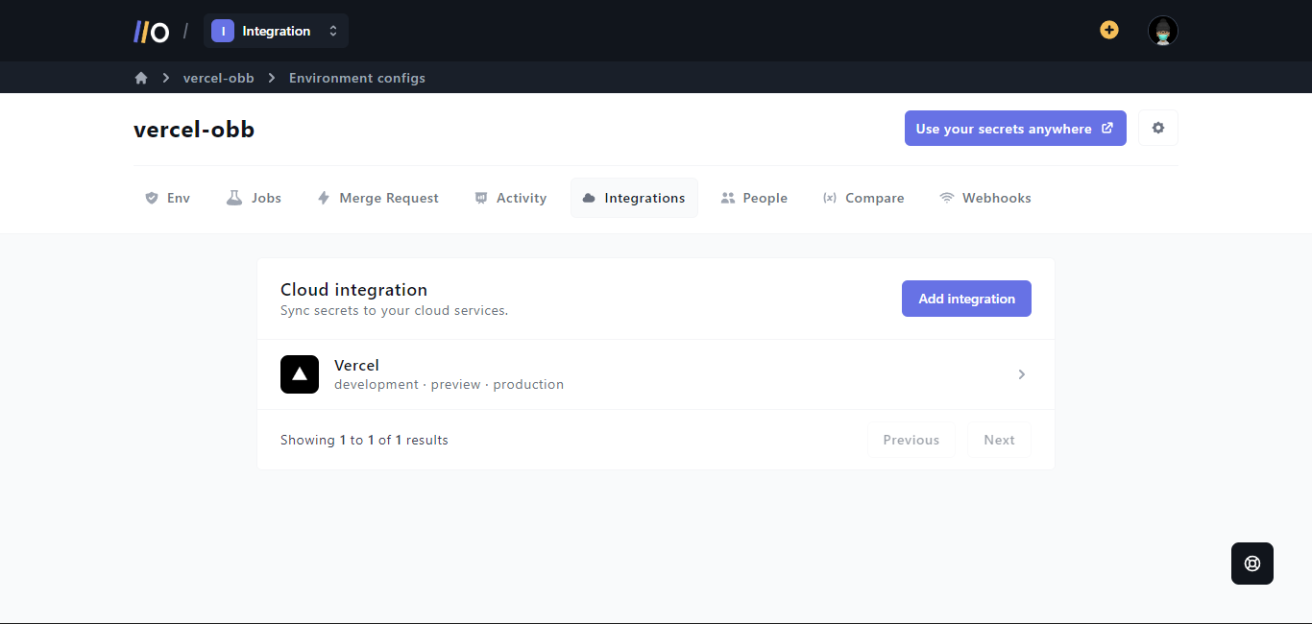1312x624 pixels.
Task: Click the Next pagination button
Action: 999,440
